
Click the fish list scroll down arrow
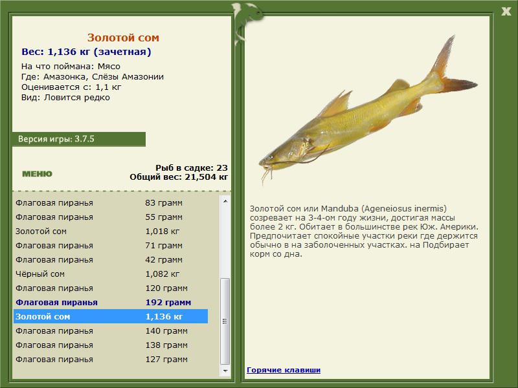click(x=225, y=371)
